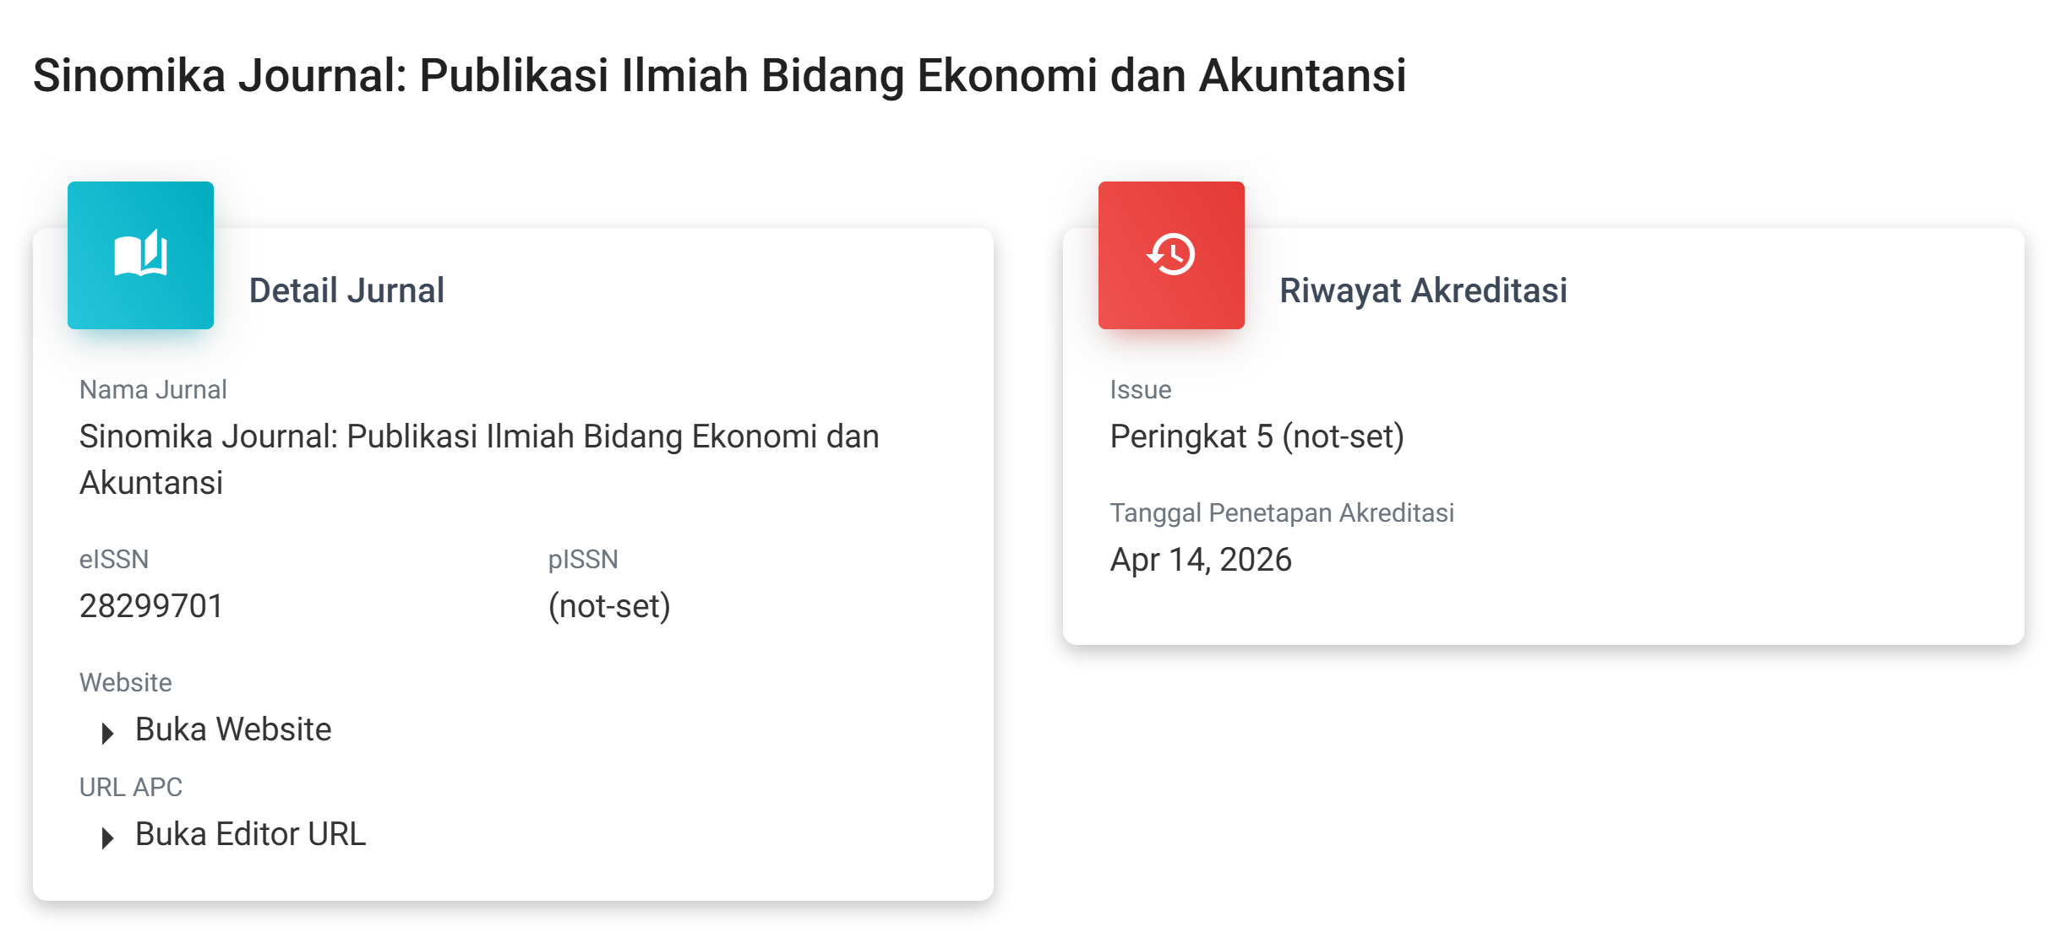Screen dimensions: 2066x943
Task: Click the eISSN field label
Action: [x=114, y=559]
